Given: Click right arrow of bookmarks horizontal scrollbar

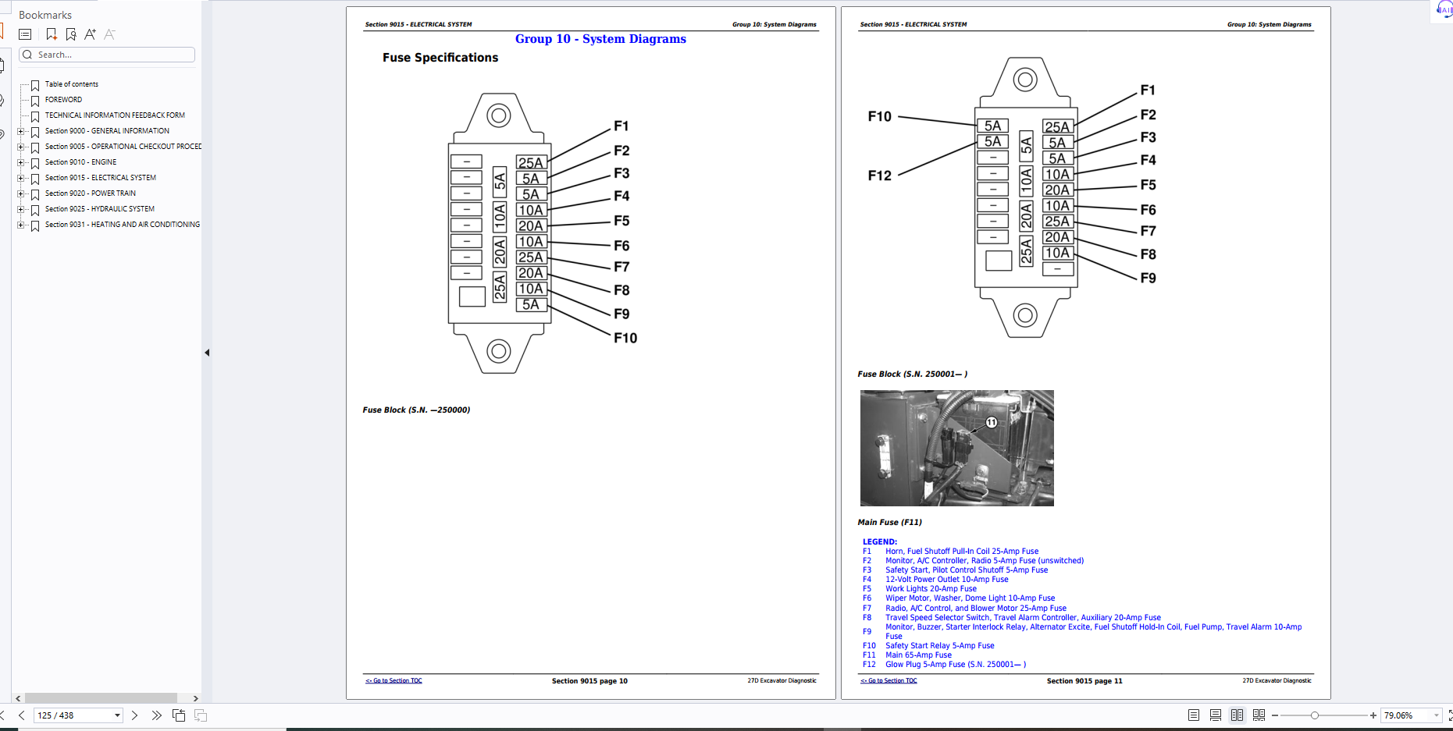Looking at the screenshot, I should (195, 698).
